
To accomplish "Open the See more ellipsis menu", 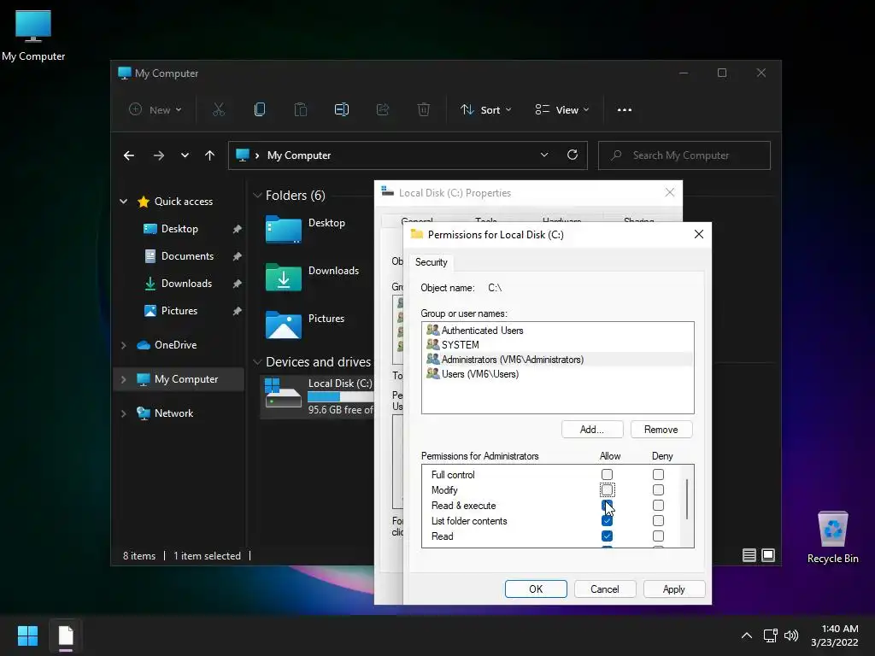I will click(x=625, y=110).
